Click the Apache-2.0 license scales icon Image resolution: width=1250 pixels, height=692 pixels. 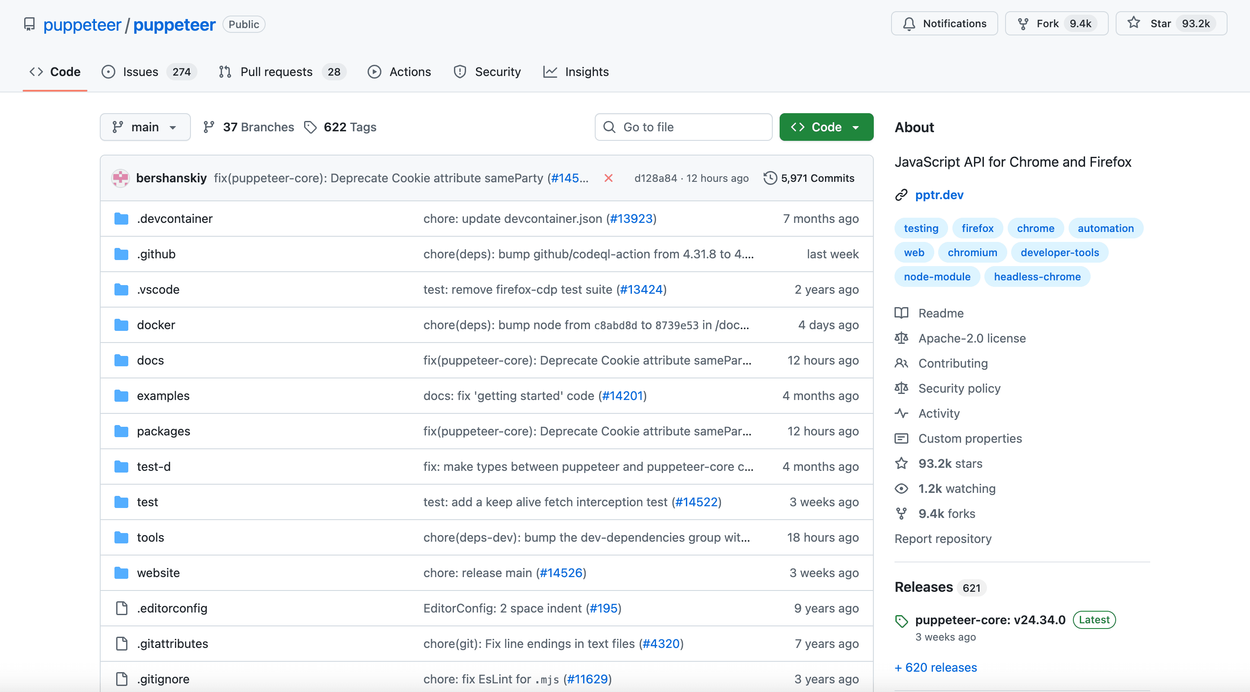coord(901,338)
